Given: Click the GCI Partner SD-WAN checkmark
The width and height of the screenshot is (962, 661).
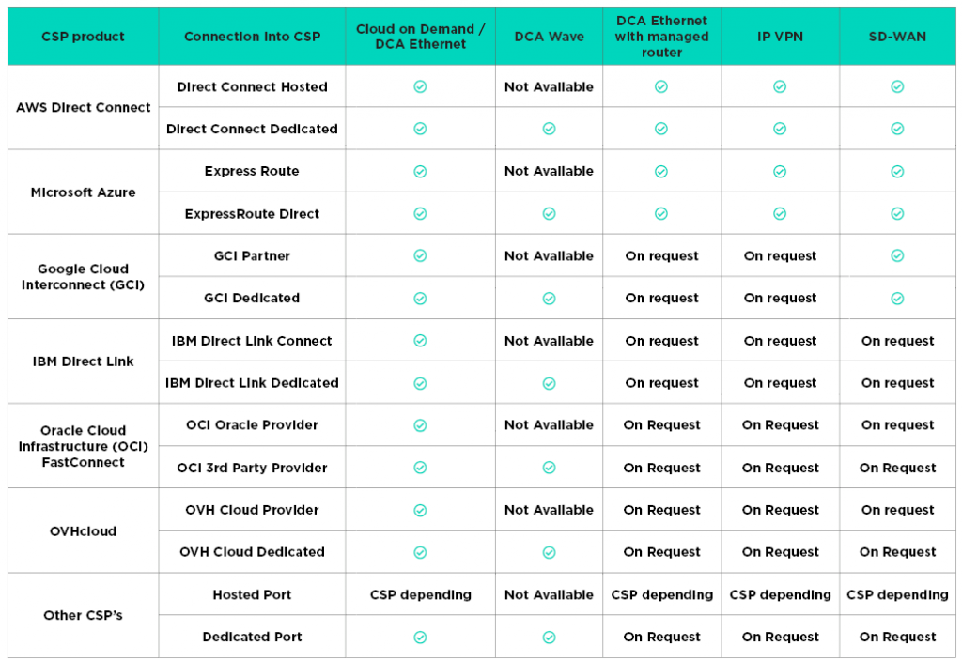Looking at the screenshot, I should click(897, 255).
